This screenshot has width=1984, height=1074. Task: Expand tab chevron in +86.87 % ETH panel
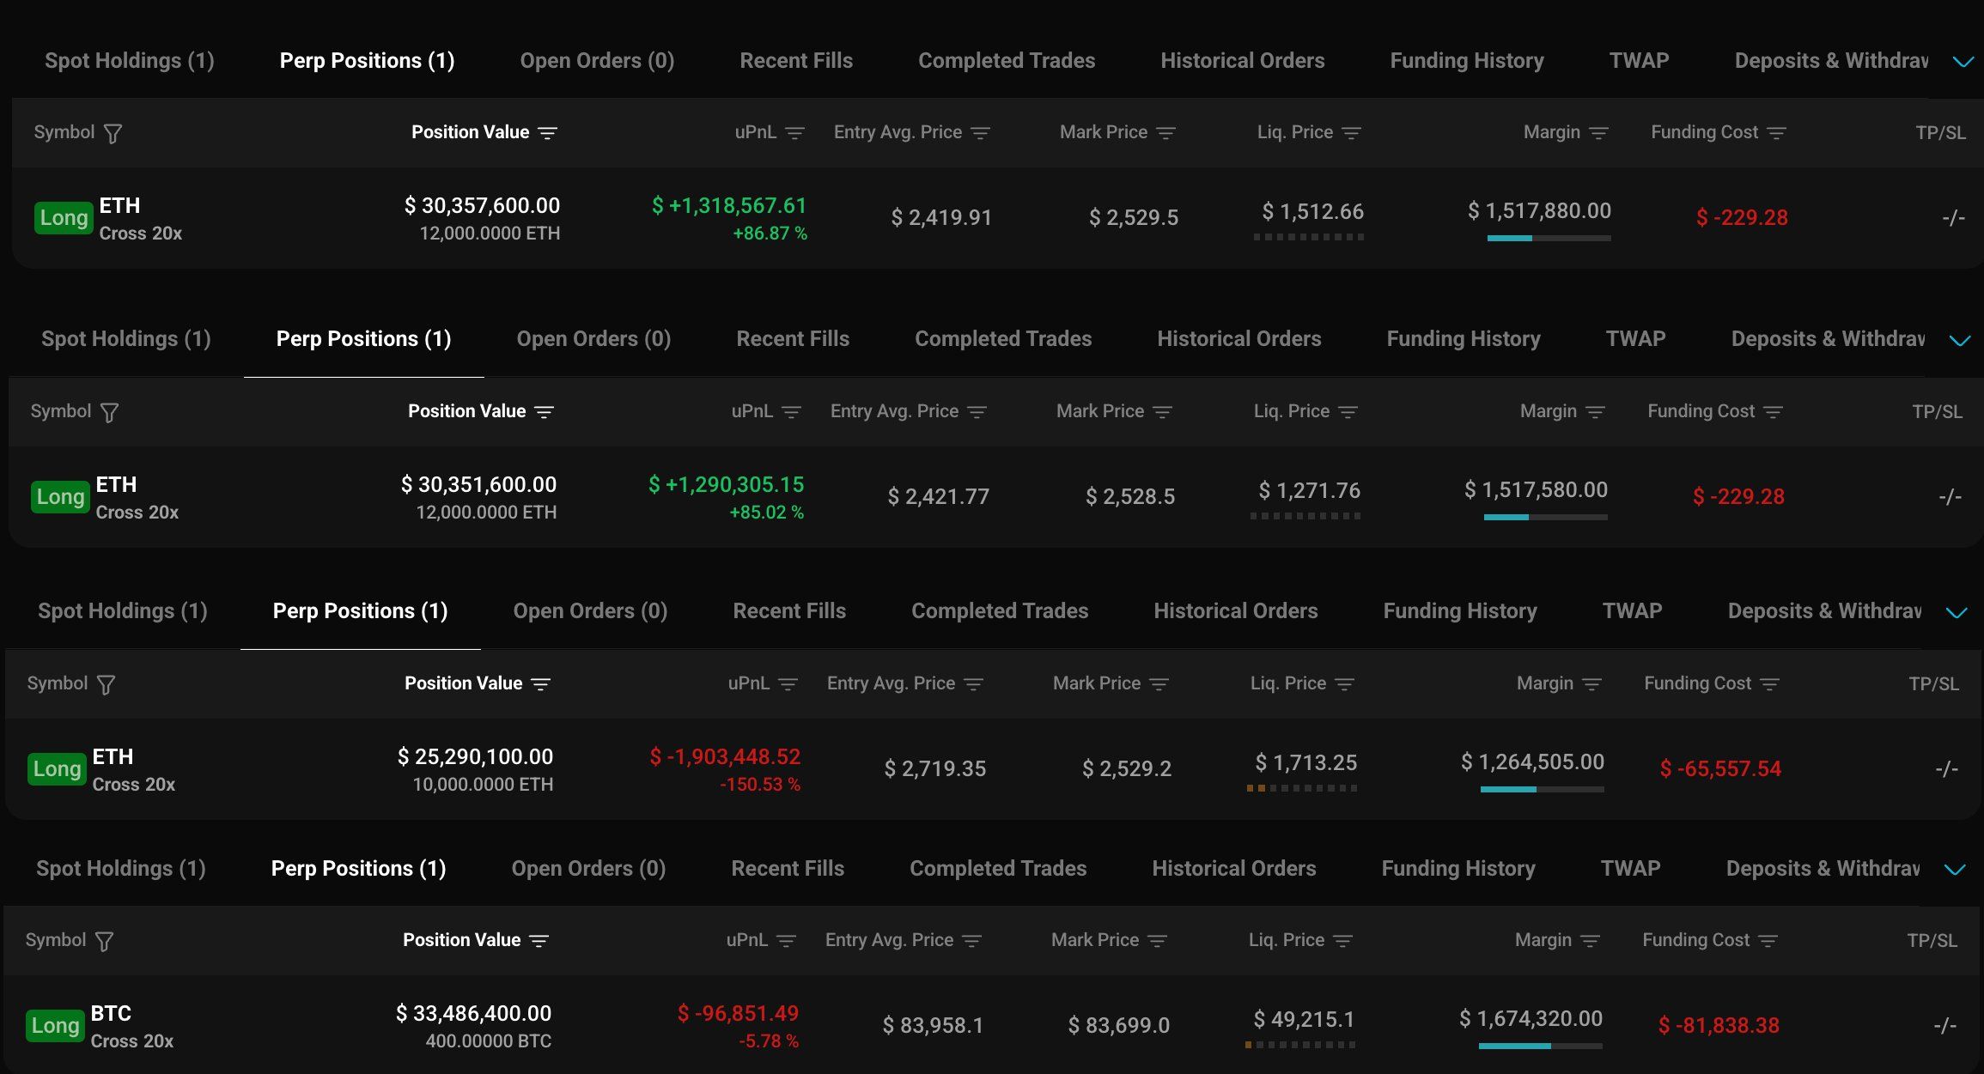tap(1963, 62)
